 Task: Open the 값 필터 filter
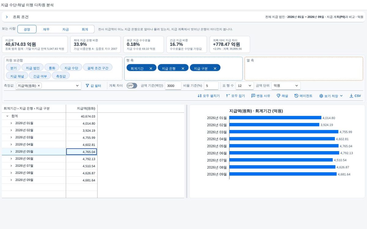pos(93,86)
